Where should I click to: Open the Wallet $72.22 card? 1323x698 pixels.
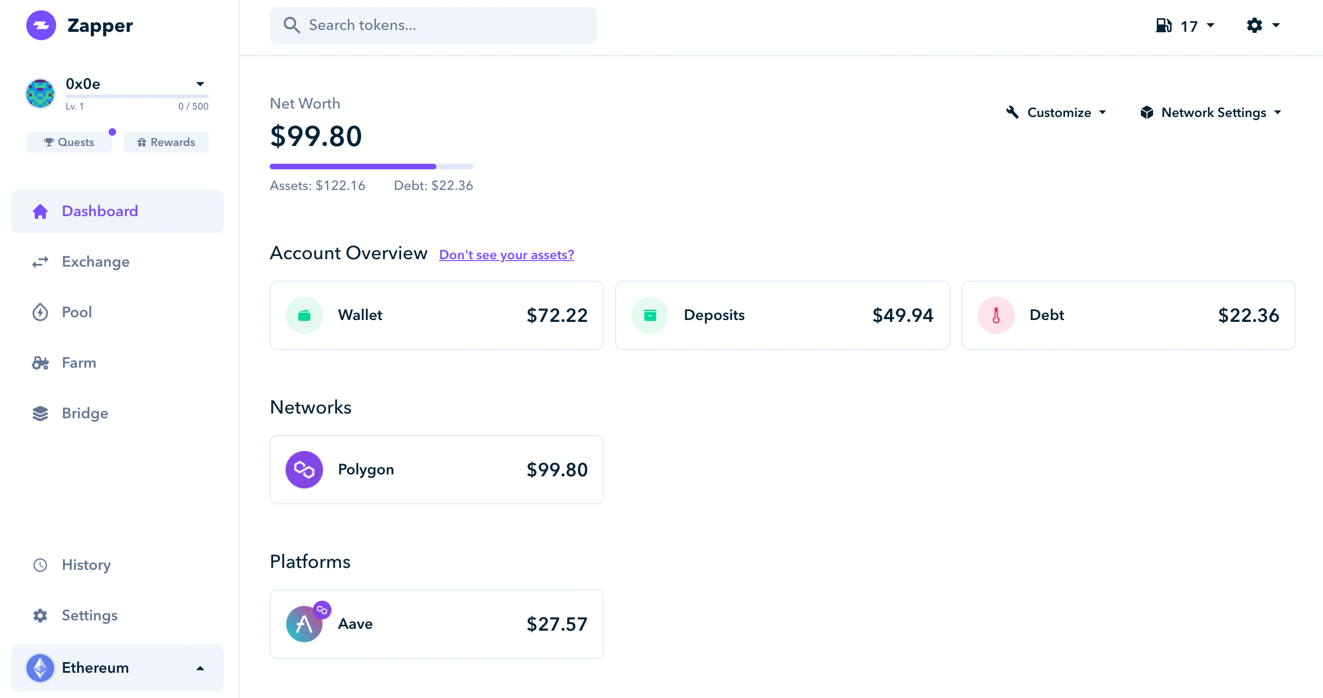coord(436,315)
